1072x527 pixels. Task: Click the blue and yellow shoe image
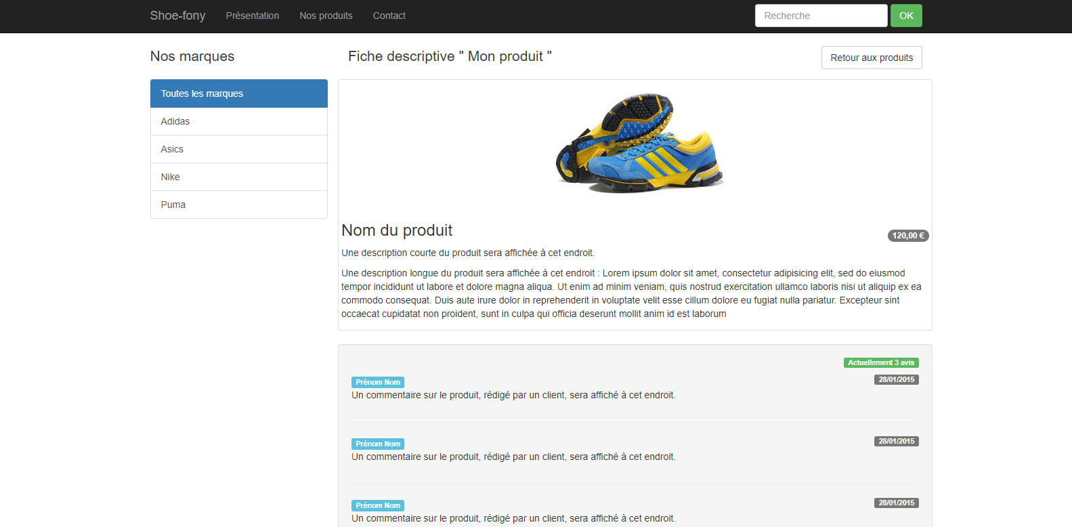[x=639, y=143]
